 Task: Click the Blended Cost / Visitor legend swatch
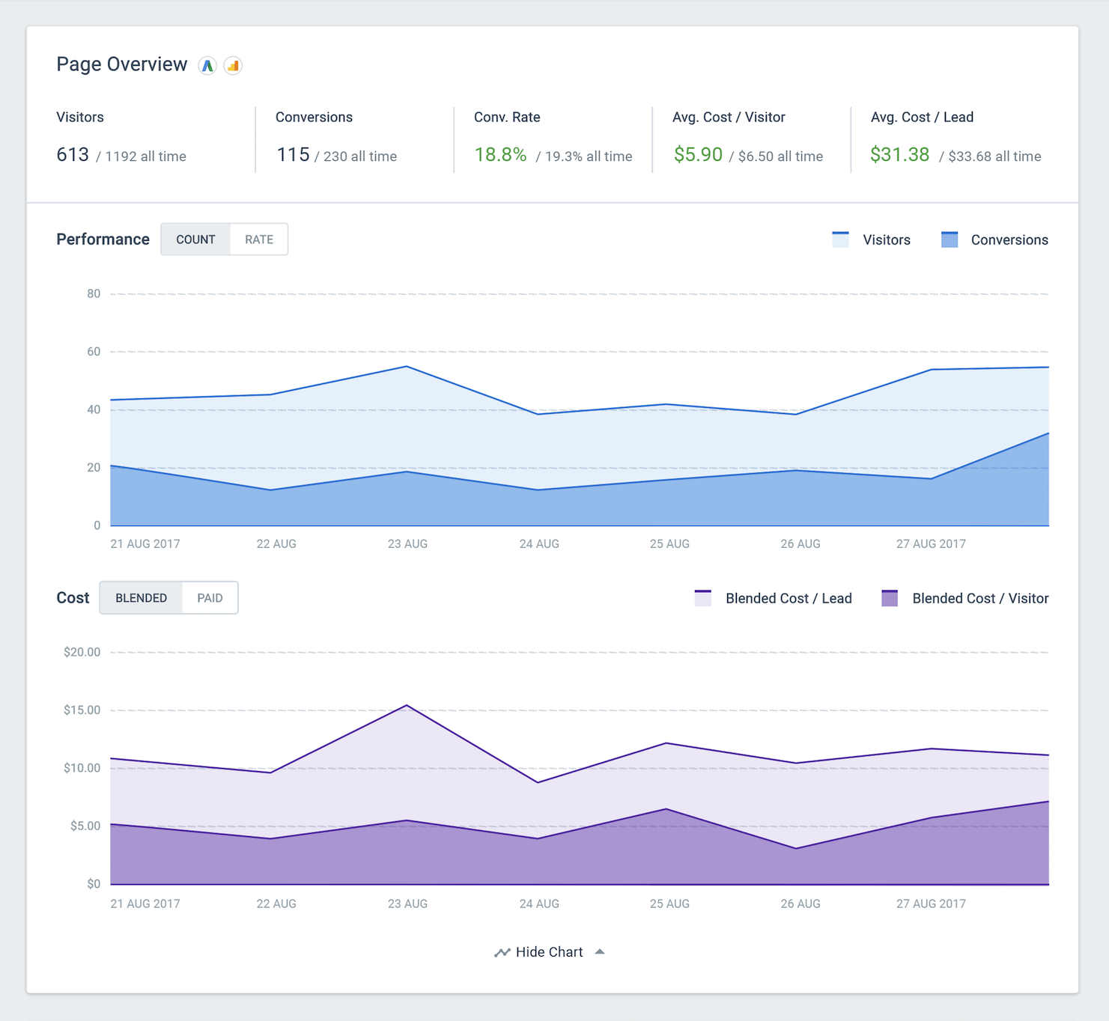tap(889, 598)
